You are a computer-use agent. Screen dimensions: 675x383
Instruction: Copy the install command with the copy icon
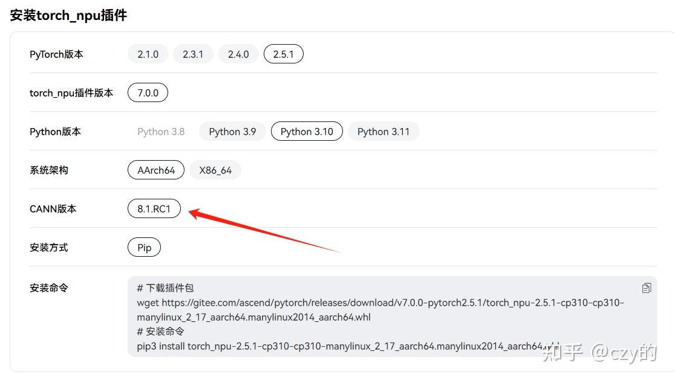[x=647, y=288]
